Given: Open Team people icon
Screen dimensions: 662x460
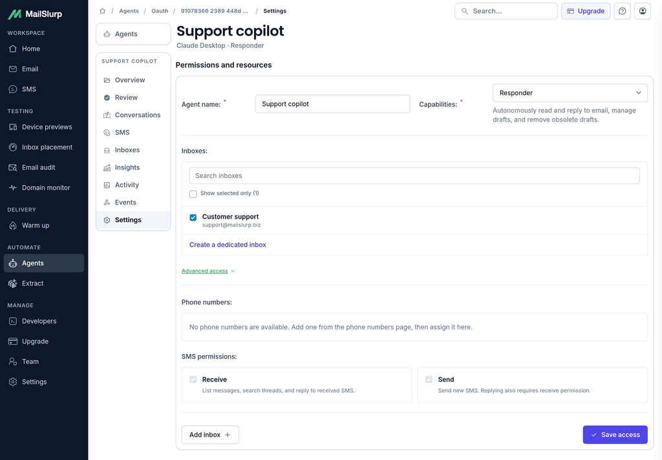Looking at the screenshot, I should click(x=13, y=362).
